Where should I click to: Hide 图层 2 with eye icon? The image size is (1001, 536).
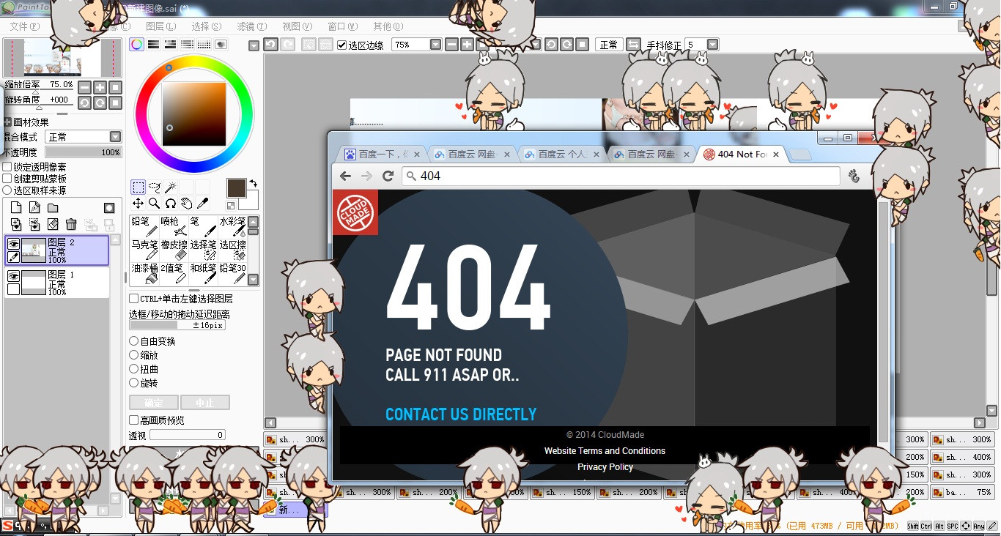[13, 244]
